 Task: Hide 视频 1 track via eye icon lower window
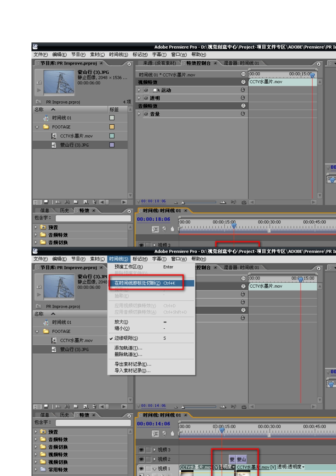pyautogui.click(x=141, y=469)
